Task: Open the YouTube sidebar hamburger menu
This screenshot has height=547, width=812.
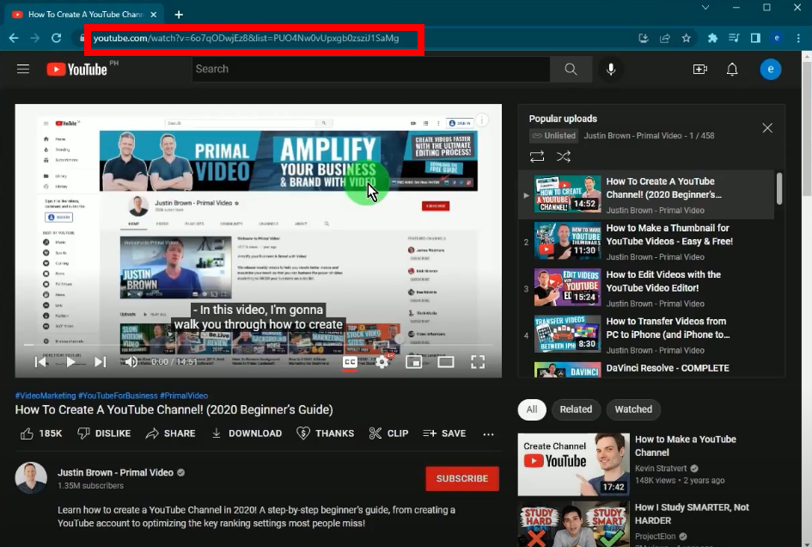Action: point(23,69)
